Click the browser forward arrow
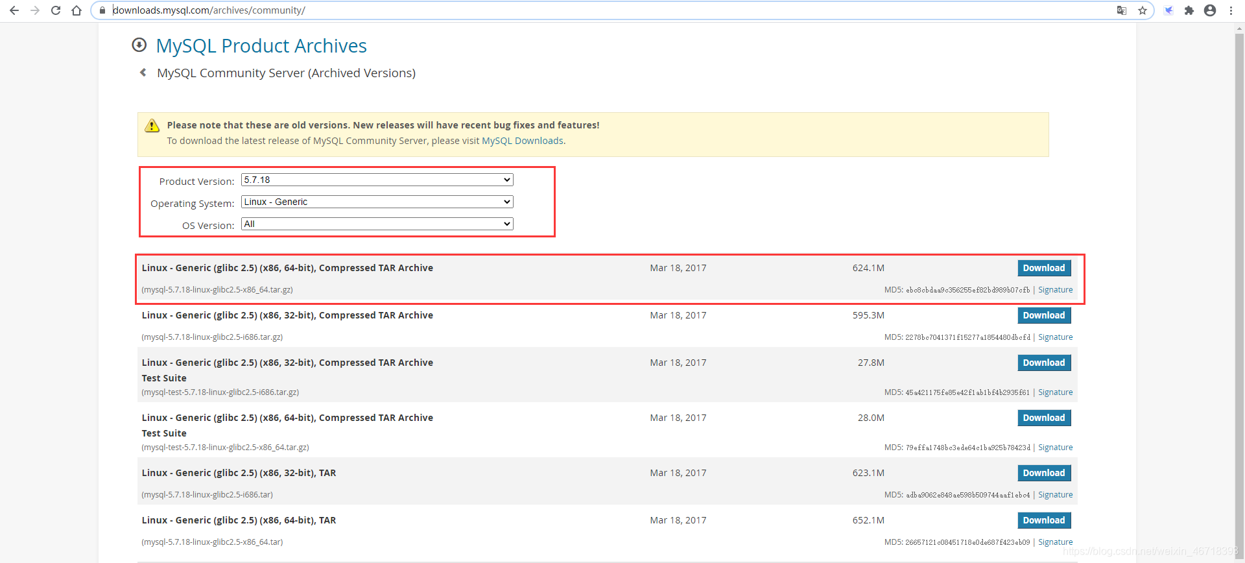 click(35, 10)
